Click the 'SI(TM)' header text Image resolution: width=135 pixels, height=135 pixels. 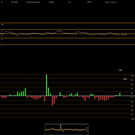point(51,2)
